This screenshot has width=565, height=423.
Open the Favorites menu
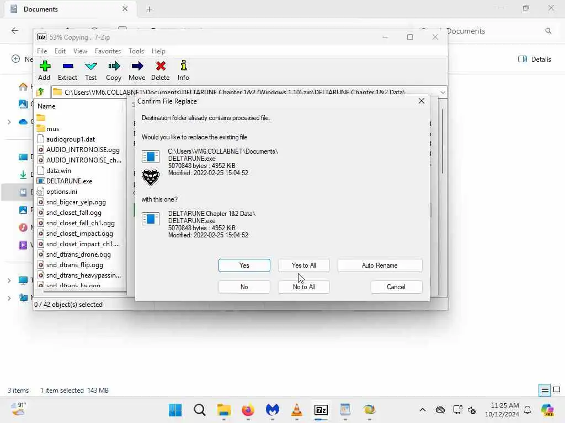(108, 51)
